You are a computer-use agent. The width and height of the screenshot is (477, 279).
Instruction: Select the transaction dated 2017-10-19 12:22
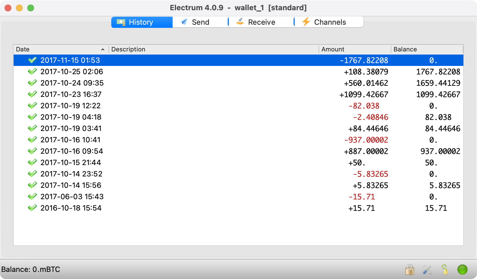pos(238,106)
